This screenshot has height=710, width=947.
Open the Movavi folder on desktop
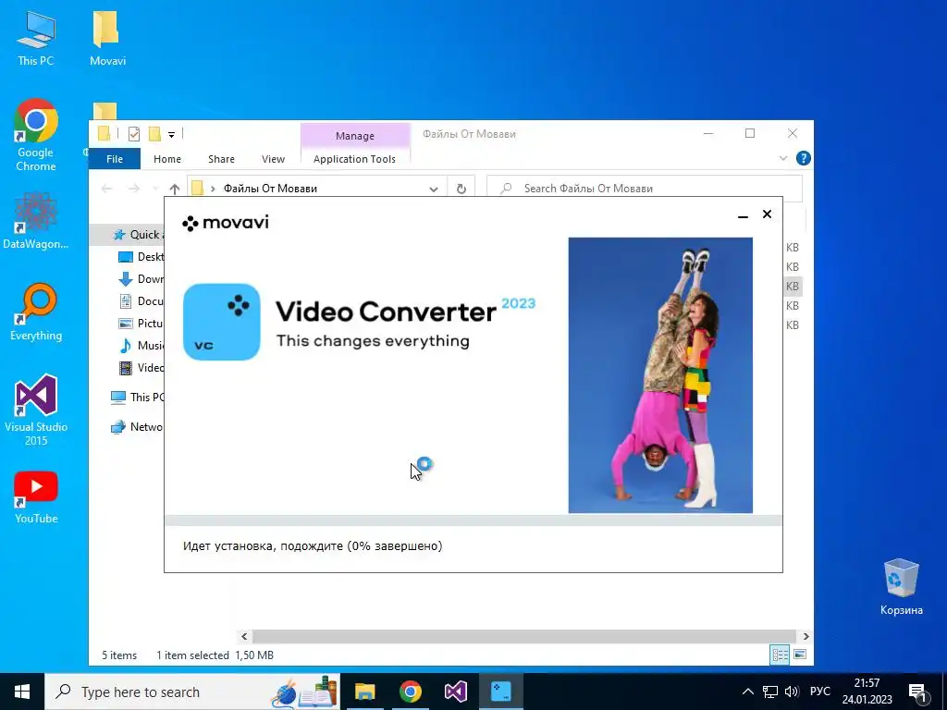(x=107, y=37)
